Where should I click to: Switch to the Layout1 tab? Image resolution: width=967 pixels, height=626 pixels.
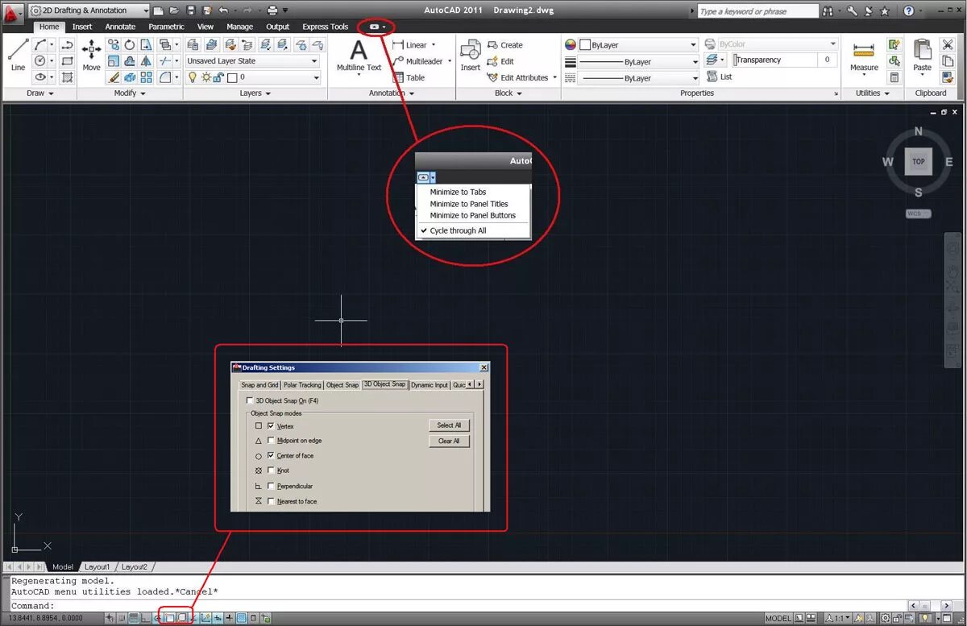point(97,567)
